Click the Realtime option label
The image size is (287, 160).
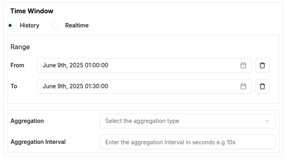coord(77,25)
